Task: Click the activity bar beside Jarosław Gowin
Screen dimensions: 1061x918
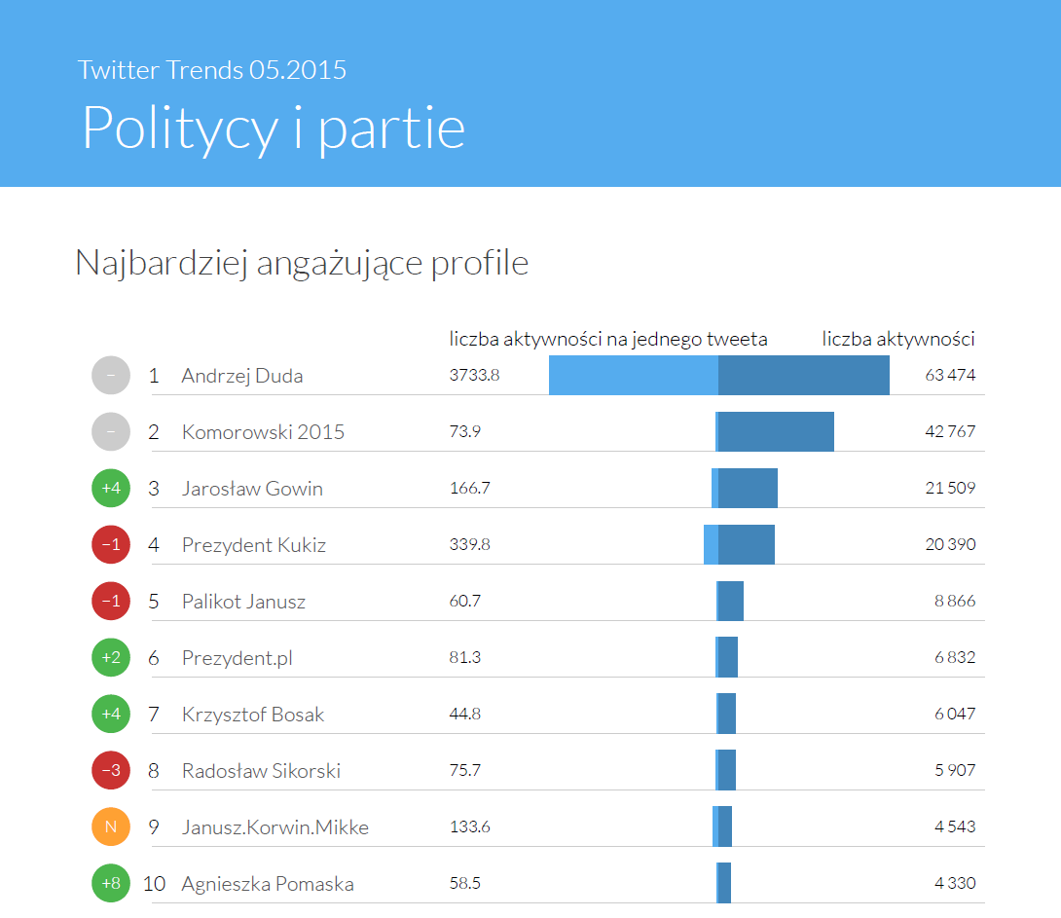Action: 746,488
